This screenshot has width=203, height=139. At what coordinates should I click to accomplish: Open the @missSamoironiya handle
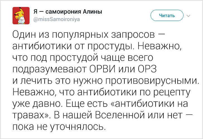click(52, 19)
